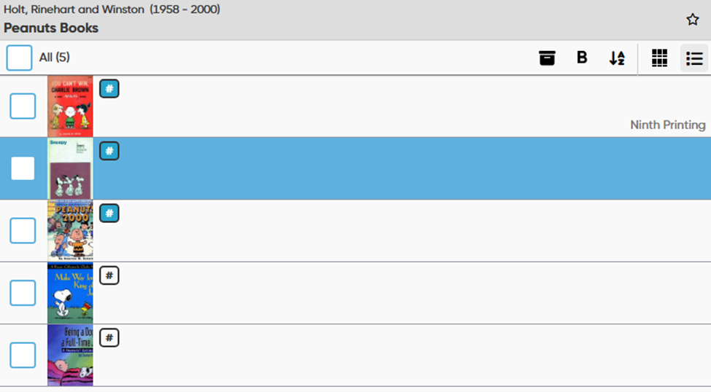Switch to grid view
The image size is (711, 392).
coord(659,58)
